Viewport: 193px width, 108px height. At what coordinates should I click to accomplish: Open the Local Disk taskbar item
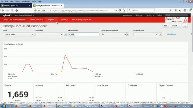click(x=92, y=106)
